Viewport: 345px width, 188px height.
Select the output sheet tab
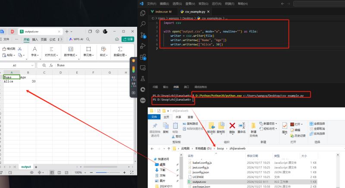[26, 167]
